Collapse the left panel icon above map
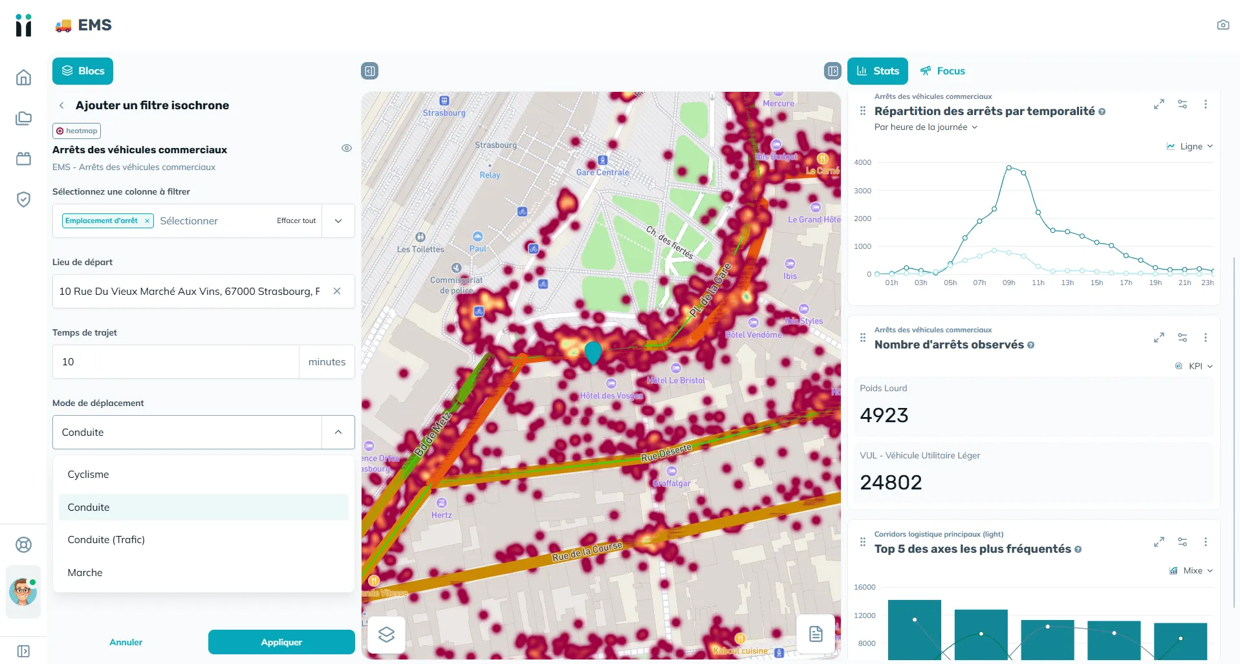 point(369,71)
